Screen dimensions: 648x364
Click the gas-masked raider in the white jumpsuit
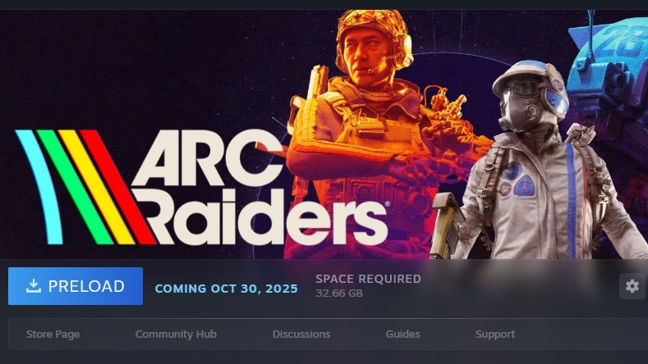[x=541, y=165]
